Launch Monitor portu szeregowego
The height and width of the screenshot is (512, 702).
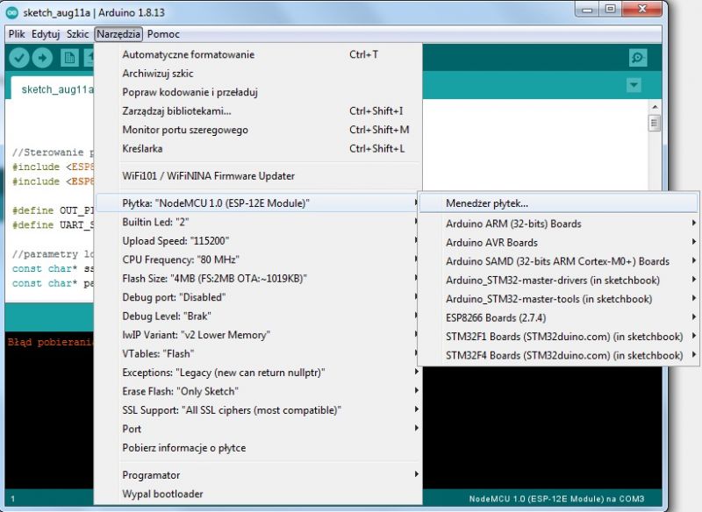click(x=259, y=130)
